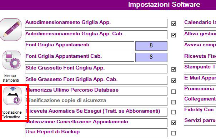The image size is (216, 139).
Task: Enable Memorizza Ultimo Percorso Database checkbox
Action: coord(174,92)
